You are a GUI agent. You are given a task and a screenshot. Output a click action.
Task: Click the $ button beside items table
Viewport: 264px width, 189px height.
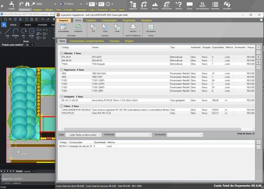tap(258, 57)
